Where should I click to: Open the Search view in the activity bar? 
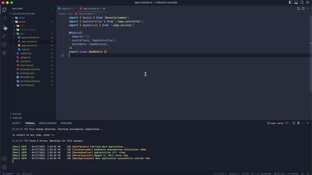(x=4, y=18)
